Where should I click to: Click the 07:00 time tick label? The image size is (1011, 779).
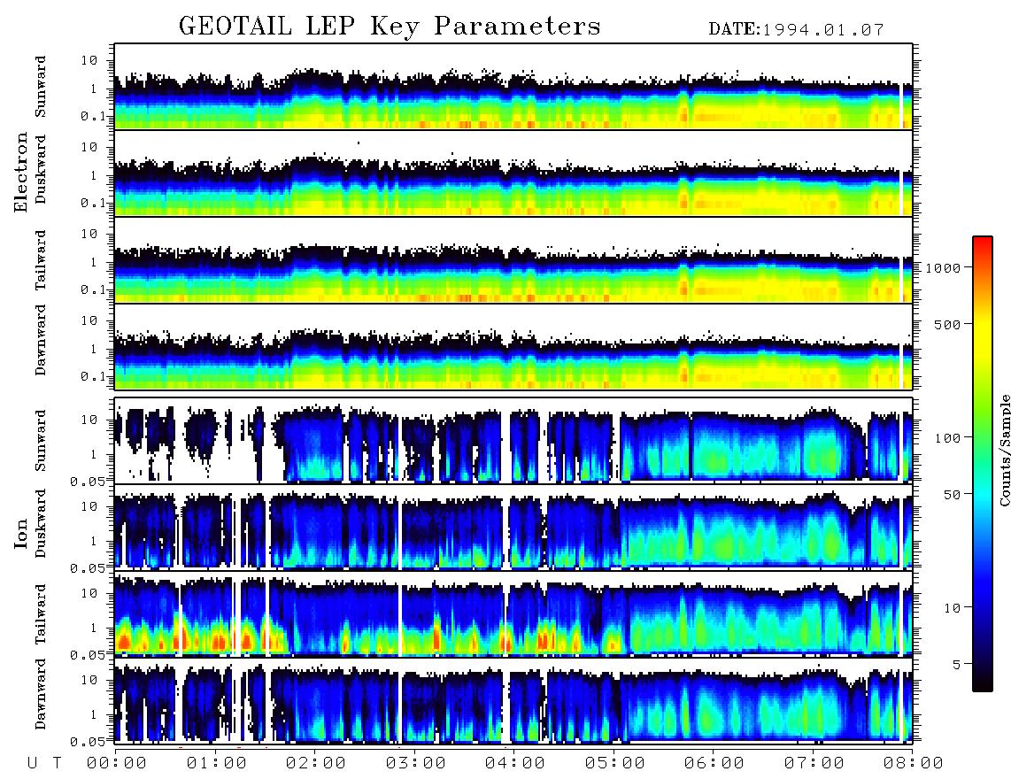pyautogui.click(x=814, y=764)
